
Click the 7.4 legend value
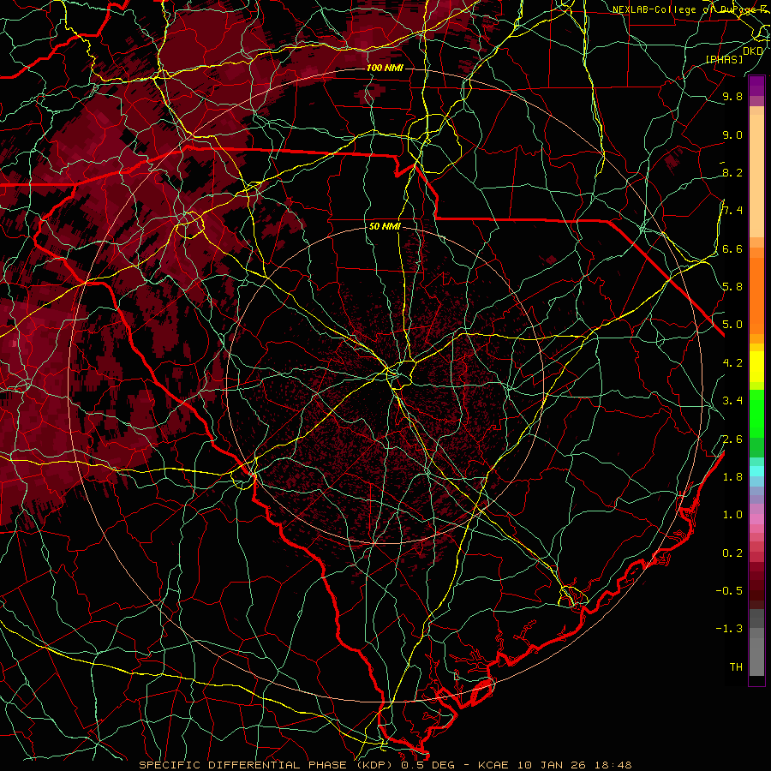point(732,211)
